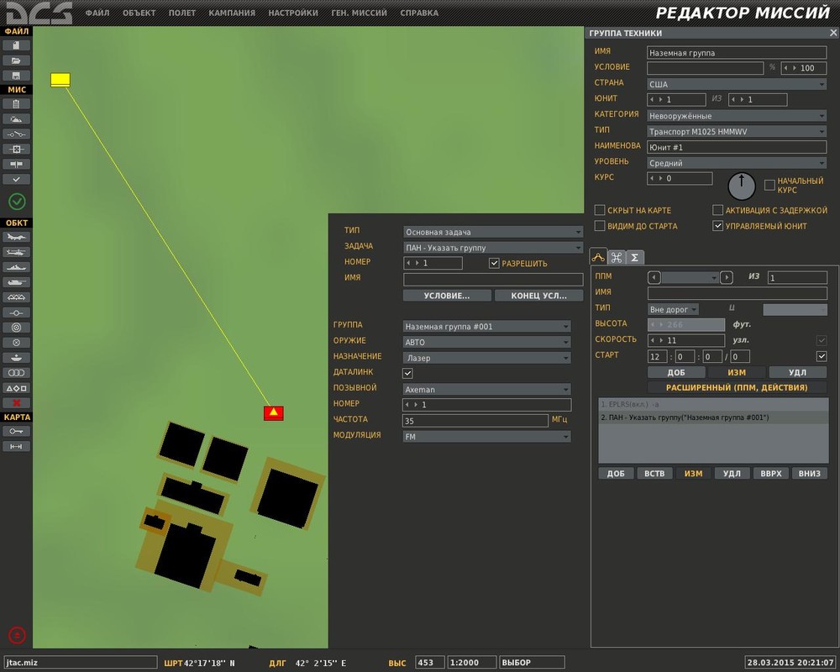Select the distance ruler tool

[16, 446]
